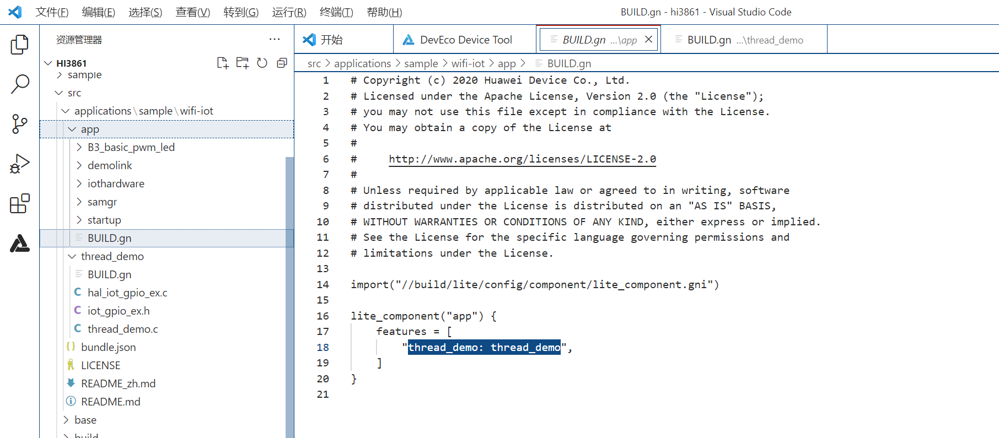Screen dimensions: 999x438
Task: Click the Explorer vertical scrollbar
Action: click(290, 298)
